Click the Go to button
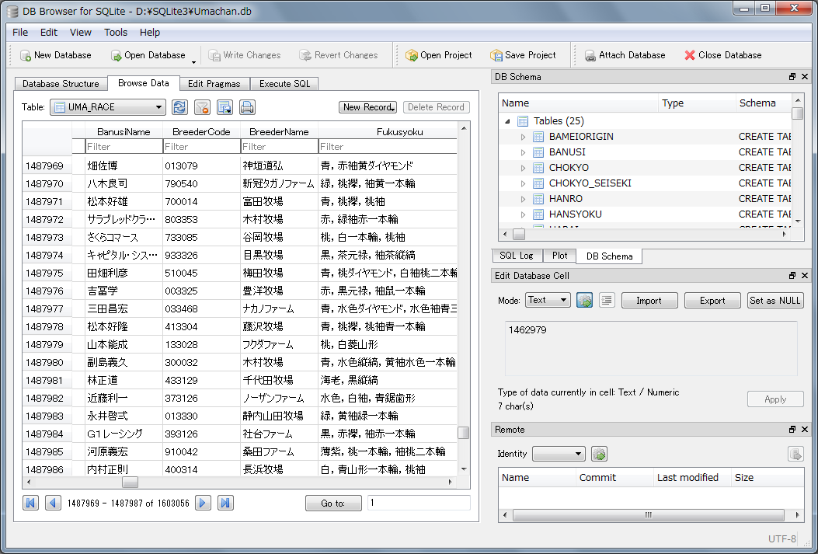Viewport: 818px width, 554px height. 333,503
